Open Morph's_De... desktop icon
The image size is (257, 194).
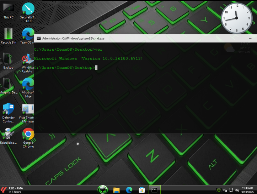9,86
